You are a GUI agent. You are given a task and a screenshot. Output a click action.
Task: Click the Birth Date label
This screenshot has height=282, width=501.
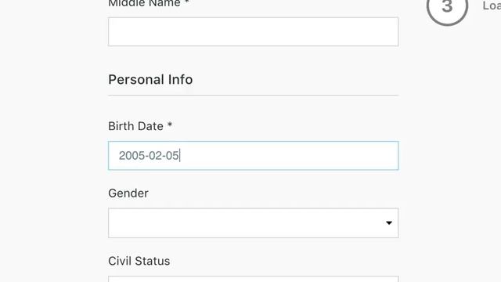click(x=135, y=126)
